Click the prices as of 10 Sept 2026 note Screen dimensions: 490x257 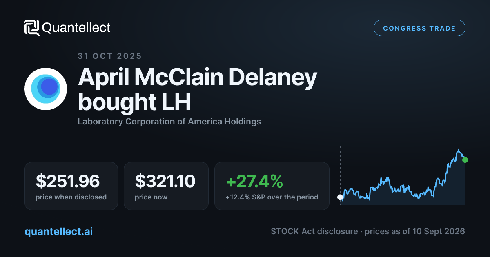click(415, 231)
